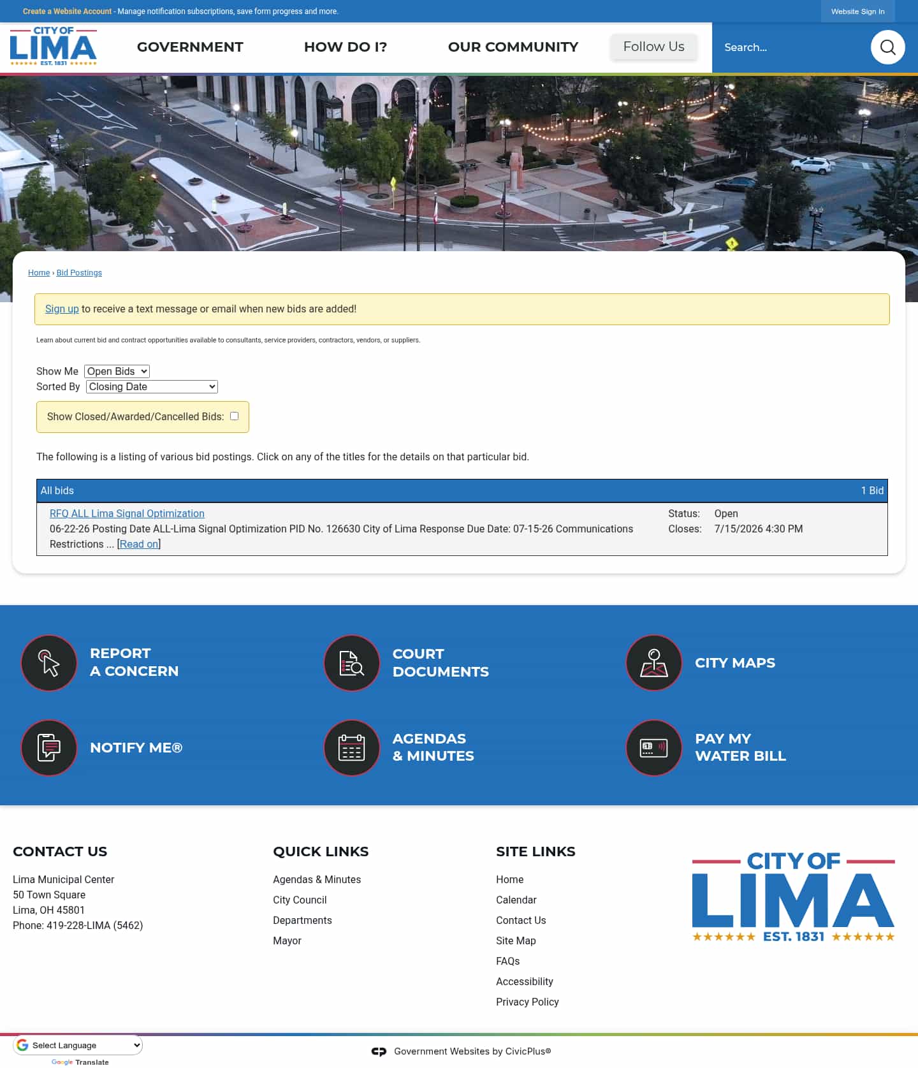Open the Court Documents icon
The height and width of the screenshot is (1068, 918).
(352, 662)
